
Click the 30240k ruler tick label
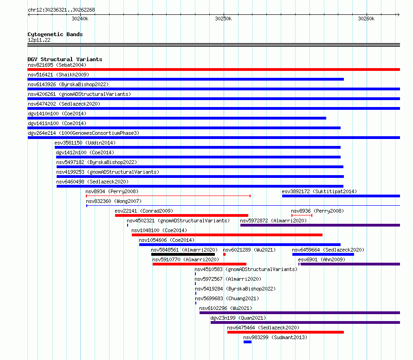80,19
